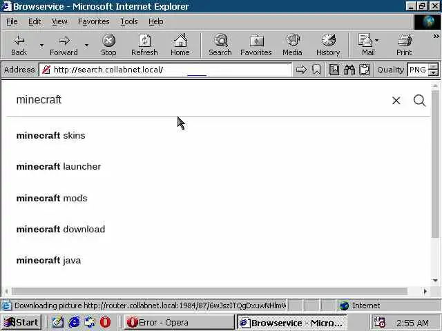Click the Go arrow beside address bar
The width and height of the screenshot is (442, 331).
(x=301, y=70)
